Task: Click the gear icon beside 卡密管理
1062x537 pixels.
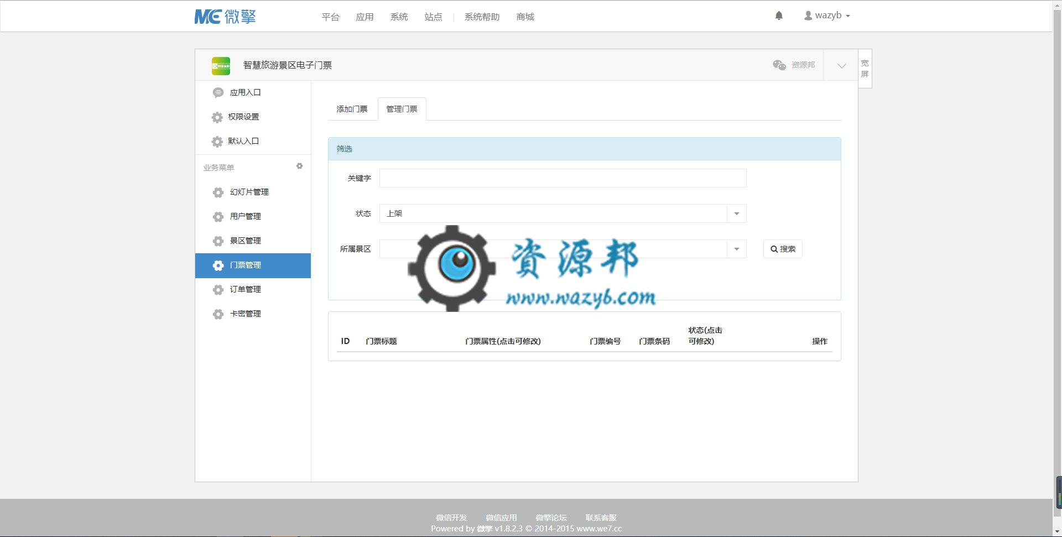Action: (x=218, y=314)
